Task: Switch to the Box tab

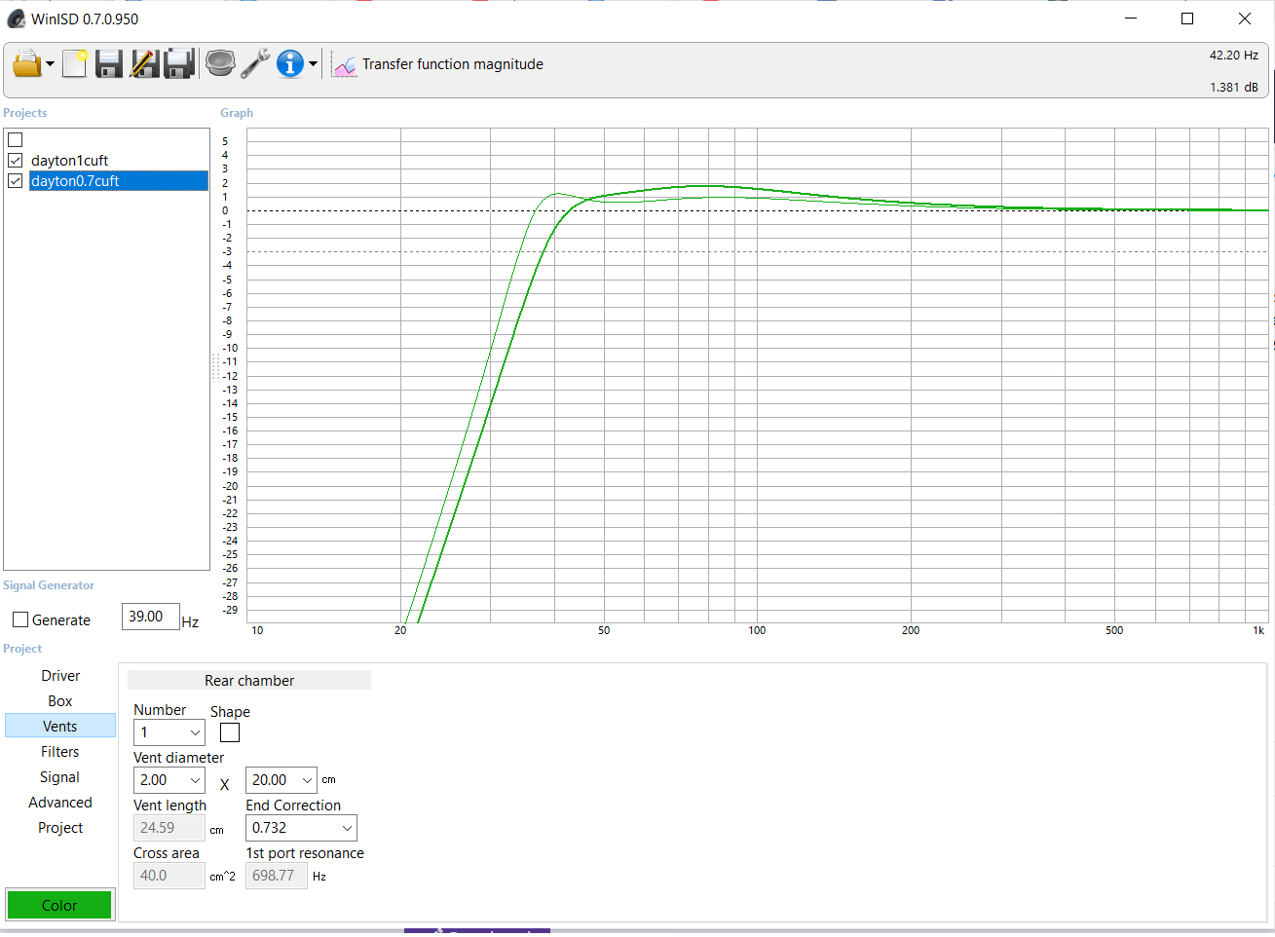Action: point(60,701)
